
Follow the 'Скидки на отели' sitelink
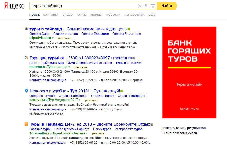pyautogui.click(x=65, y=34)
